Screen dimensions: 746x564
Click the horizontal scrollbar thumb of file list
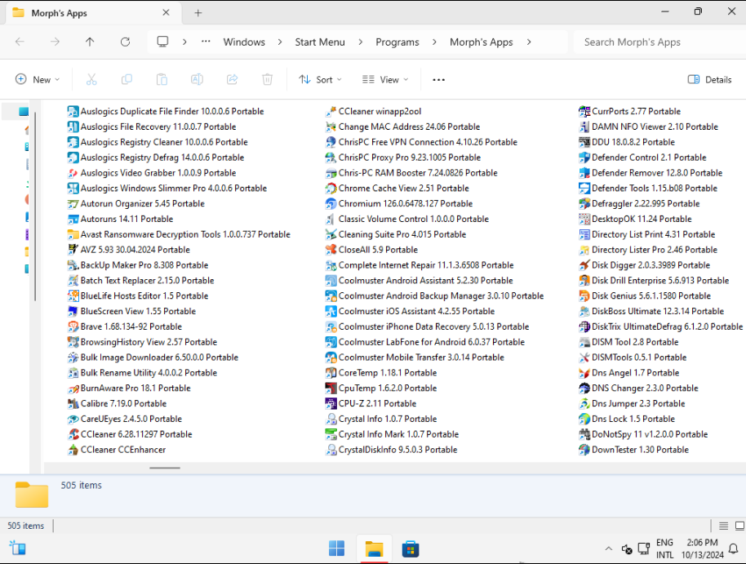165,468
